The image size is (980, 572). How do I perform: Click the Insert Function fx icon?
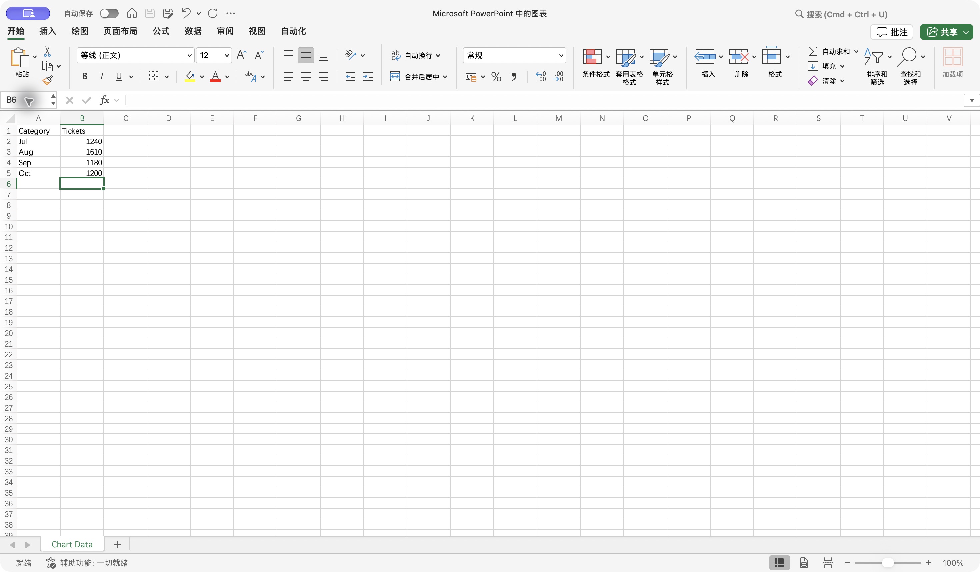(x=104, y=100)
